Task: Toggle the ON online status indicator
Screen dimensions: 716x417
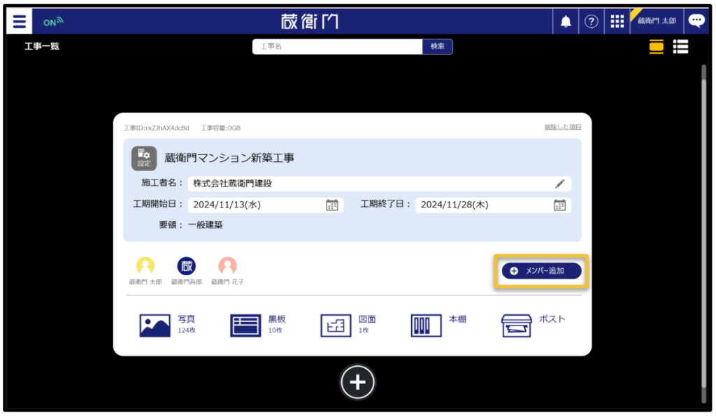Action: tap(53, 22)
